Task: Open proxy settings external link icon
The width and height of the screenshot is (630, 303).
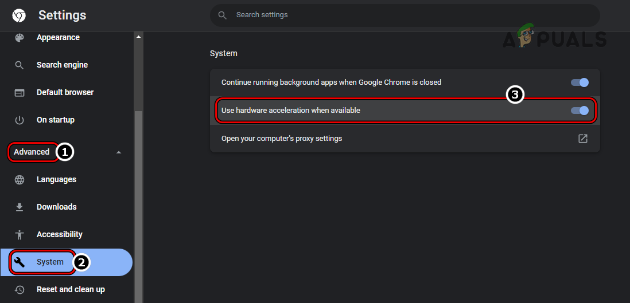Action: point(582,138)
